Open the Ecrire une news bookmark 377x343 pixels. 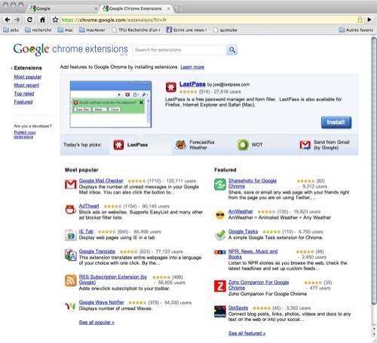click(x=187, y=30)
